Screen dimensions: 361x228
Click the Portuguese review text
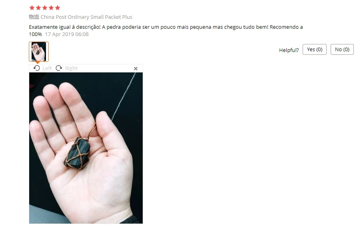click(x=166, y=30)
